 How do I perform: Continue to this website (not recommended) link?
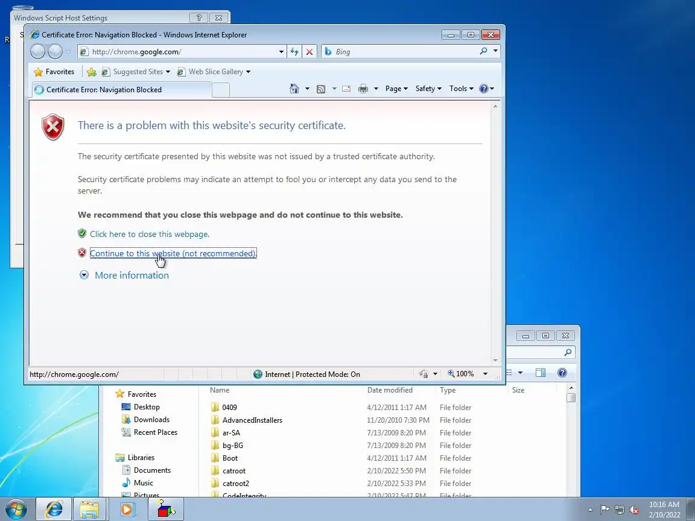pyautogui.click(x=173, y=253)
